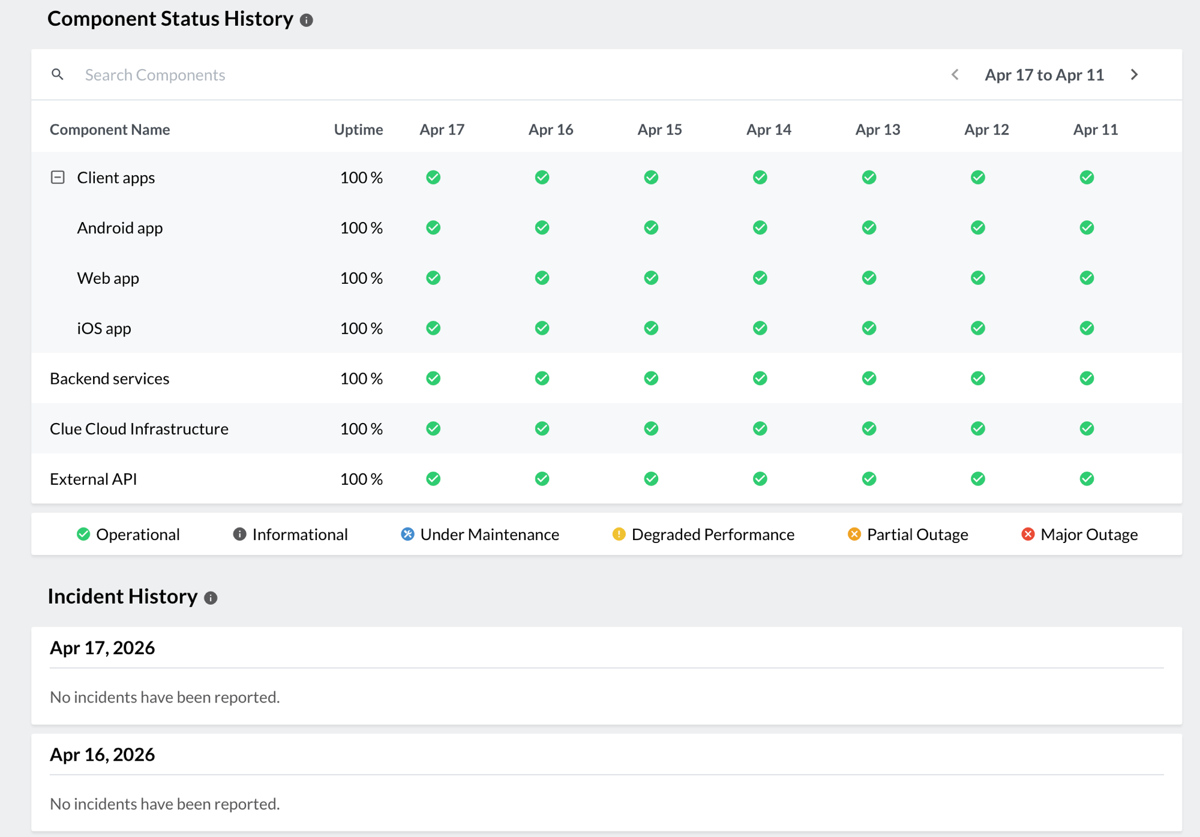
Task: Click the Under Maintenance legend icon
Action: tap(407, 534)
